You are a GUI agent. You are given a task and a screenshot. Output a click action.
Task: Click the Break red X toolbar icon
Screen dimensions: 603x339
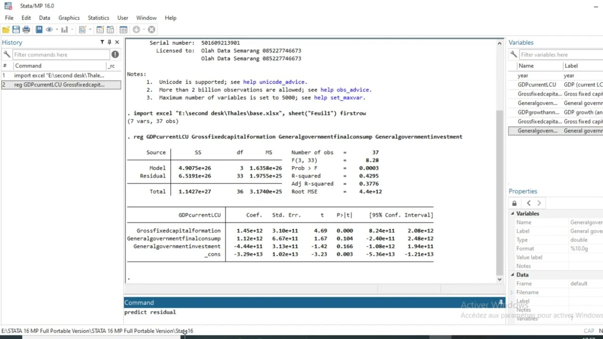pyautogui.click(x=152, y=30)
